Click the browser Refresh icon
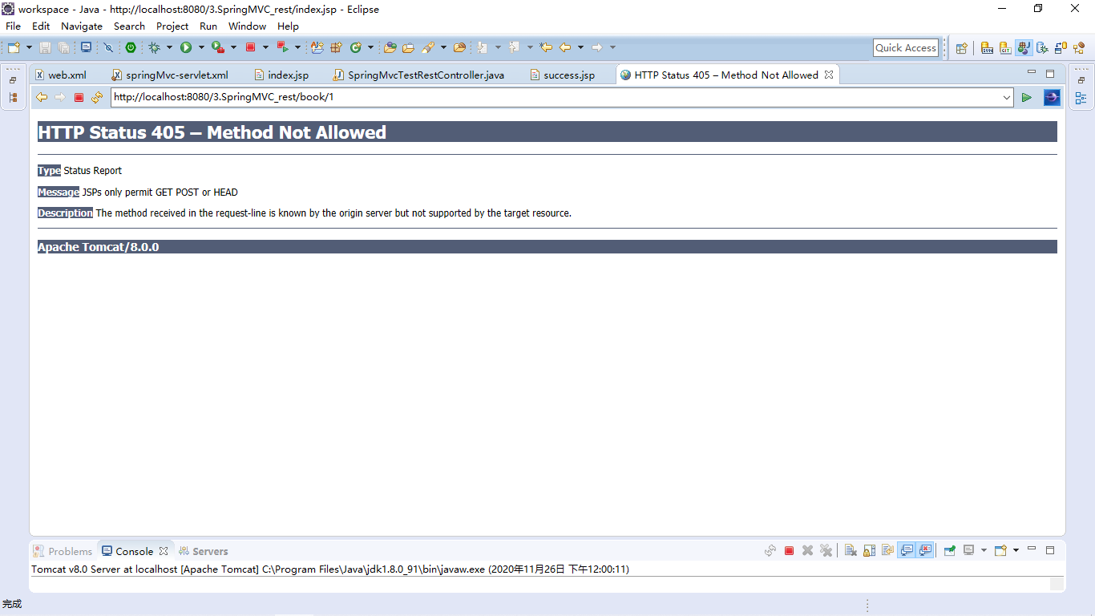The width and height of the screenshot is (1095, 616). click(97, 98)
